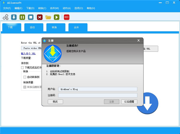Open the 转换(C) menu

coord(42,8)
